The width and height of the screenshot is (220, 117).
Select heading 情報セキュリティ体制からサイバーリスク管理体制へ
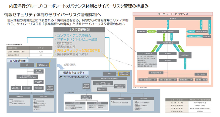(53, 15)
